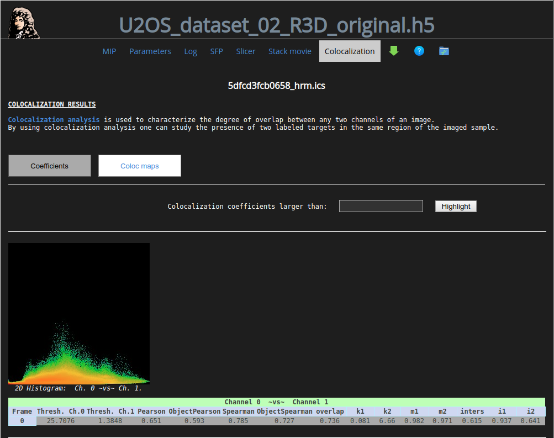Click the 2D histogram image

click(x=79, y=313)
